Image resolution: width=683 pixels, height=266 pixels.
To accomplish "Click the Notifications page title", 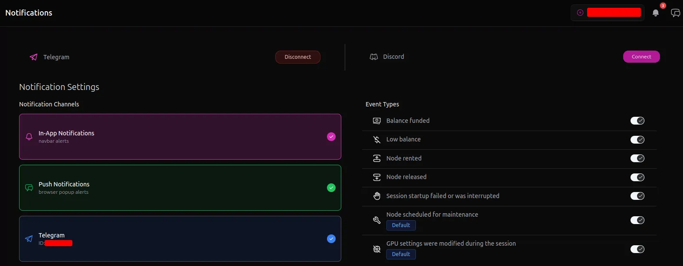I will [29, 13].
